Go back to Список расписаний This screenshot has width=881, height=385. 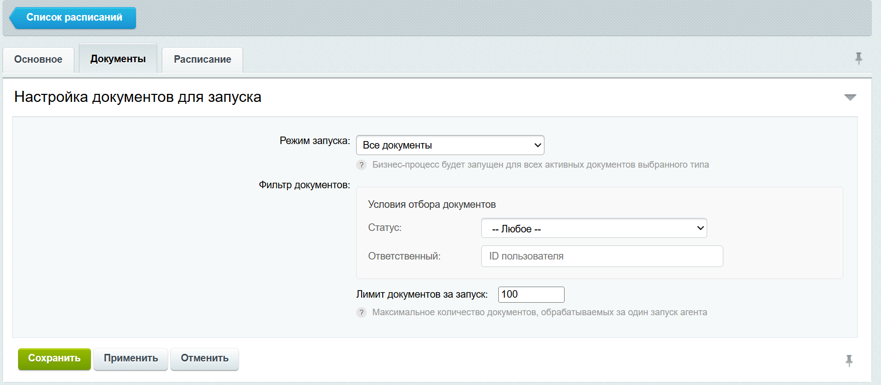click(73, 18)
